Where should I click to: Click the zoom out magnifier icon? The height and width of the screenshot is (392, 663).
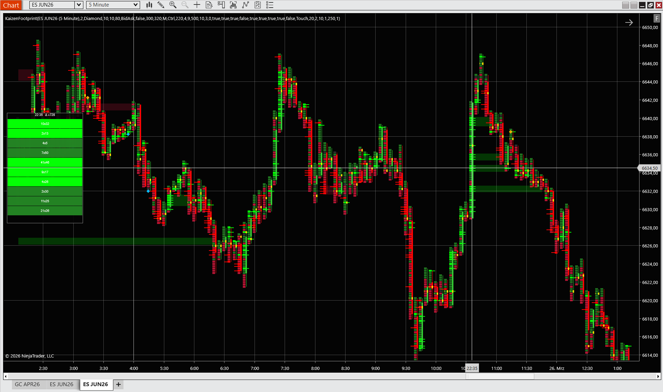pyautogui.click(x=185, y=5)
